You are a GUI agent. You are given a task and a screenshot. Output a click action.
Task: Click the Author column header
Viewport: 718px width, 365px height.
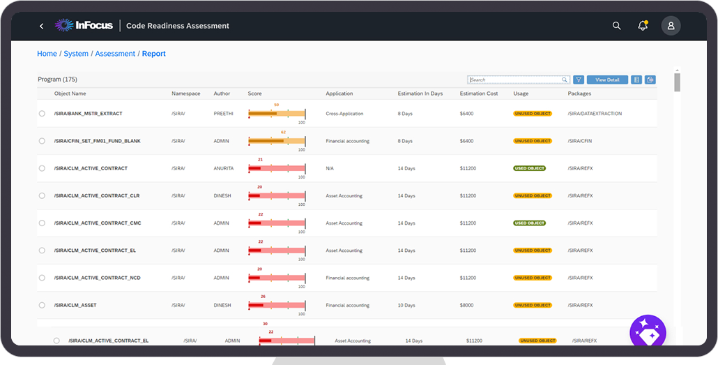222,94
